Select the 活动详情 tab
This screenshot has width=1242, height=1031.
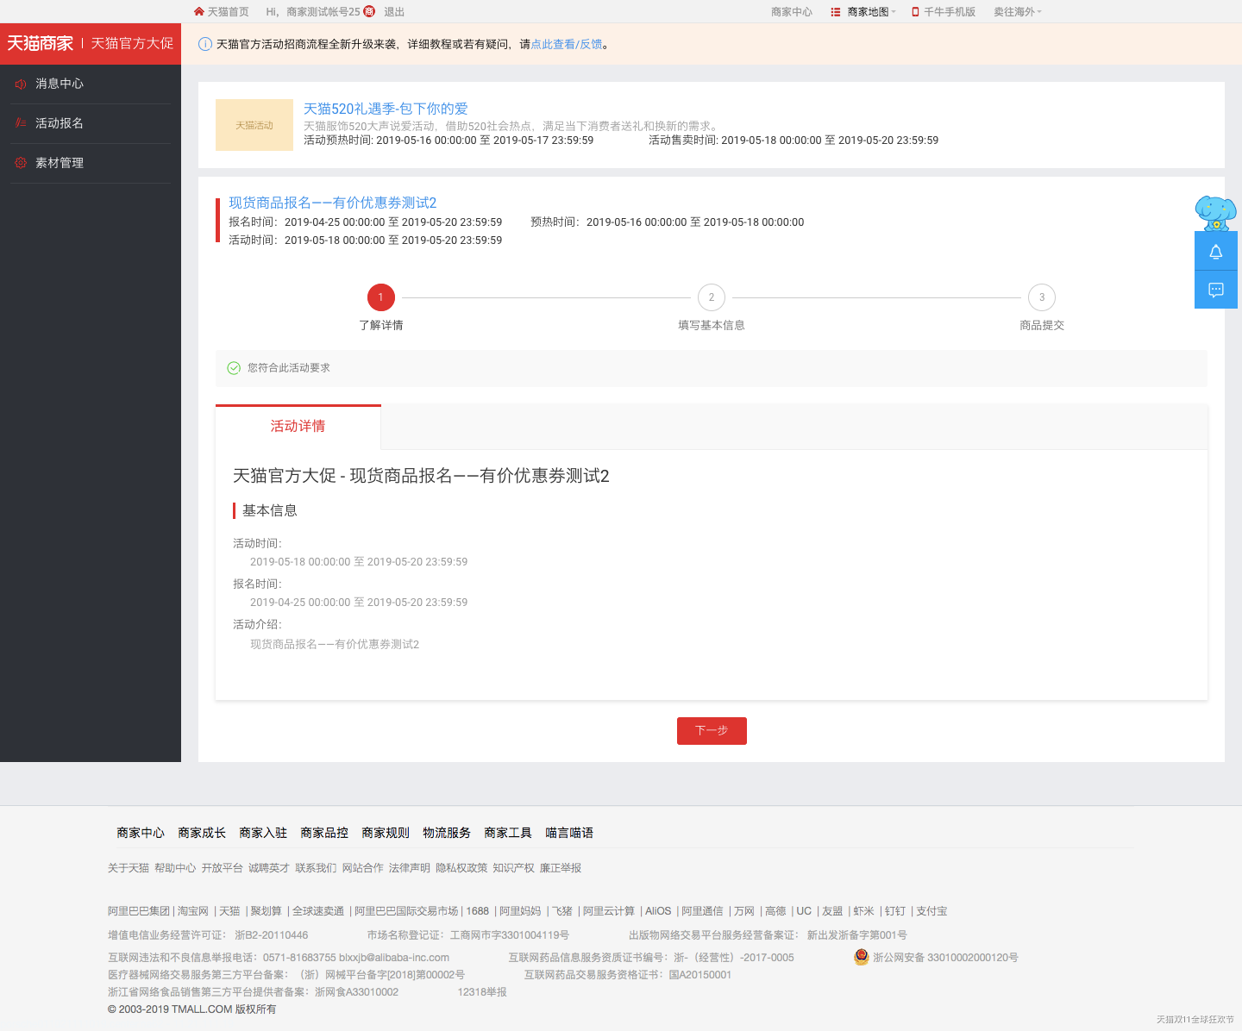click(x=298, y=427)
